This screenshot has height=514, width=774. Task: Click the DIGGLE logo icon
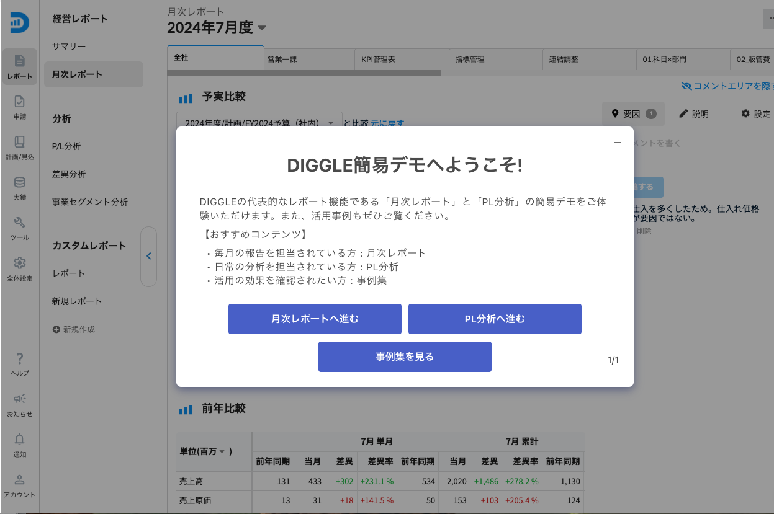(19, 23)
